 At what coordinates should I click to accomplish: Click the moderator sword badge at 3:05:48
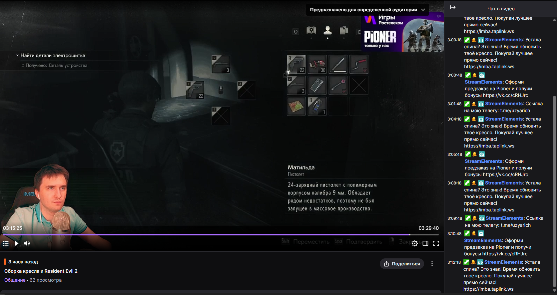[x=468, y=154]
